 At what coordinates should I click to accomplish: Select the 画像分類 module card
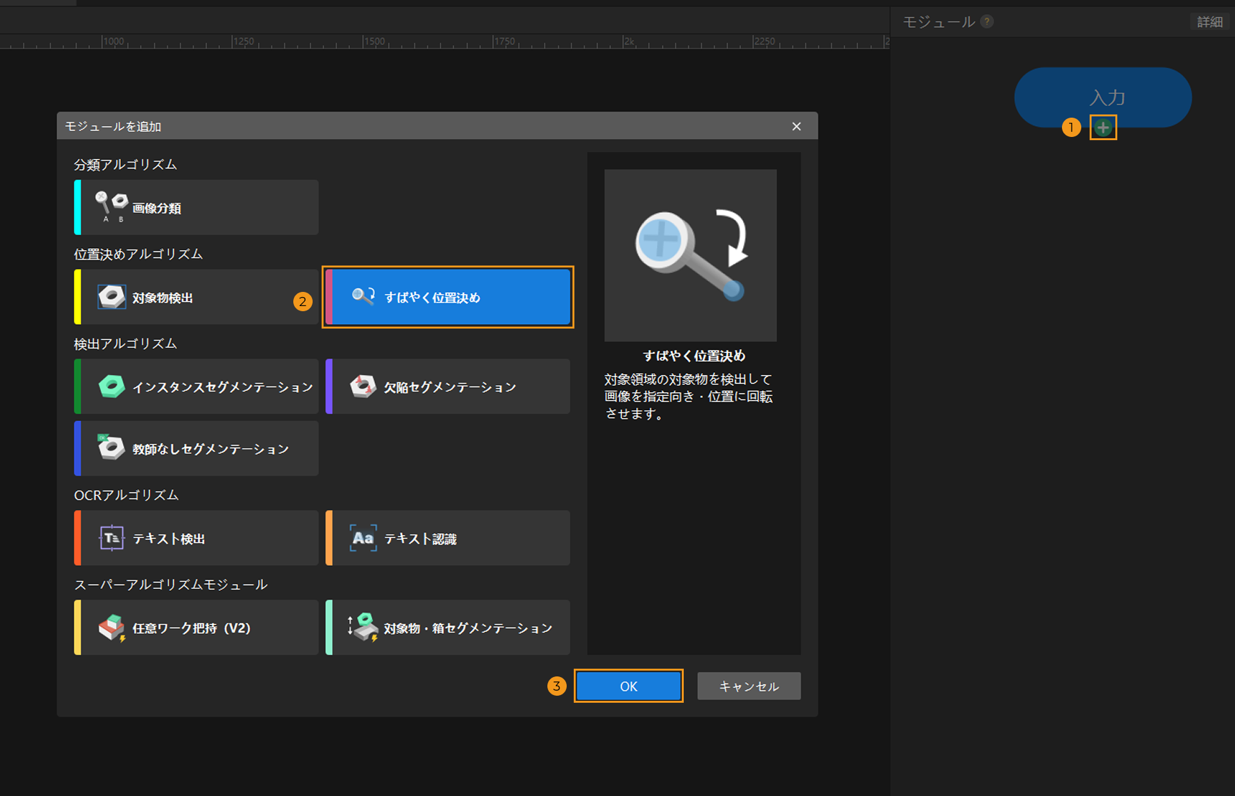[x=196, y=207]
